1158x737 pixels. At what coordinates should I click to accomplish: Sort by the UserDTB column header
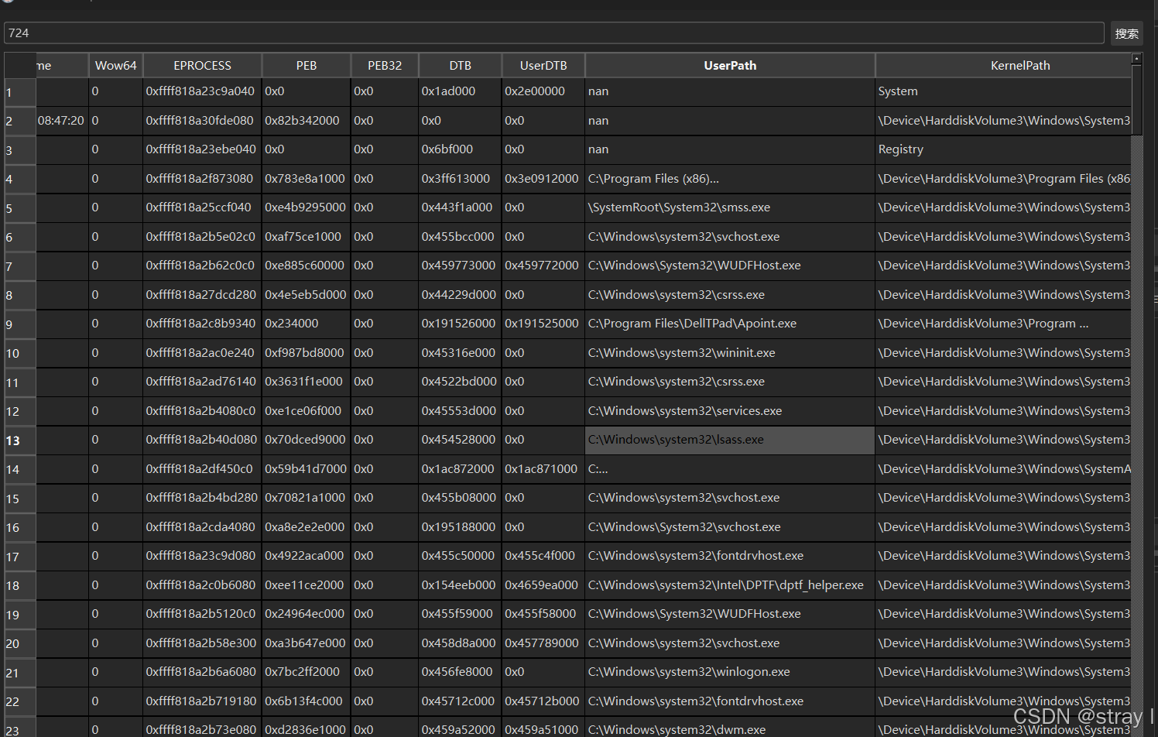click(543, 66)
